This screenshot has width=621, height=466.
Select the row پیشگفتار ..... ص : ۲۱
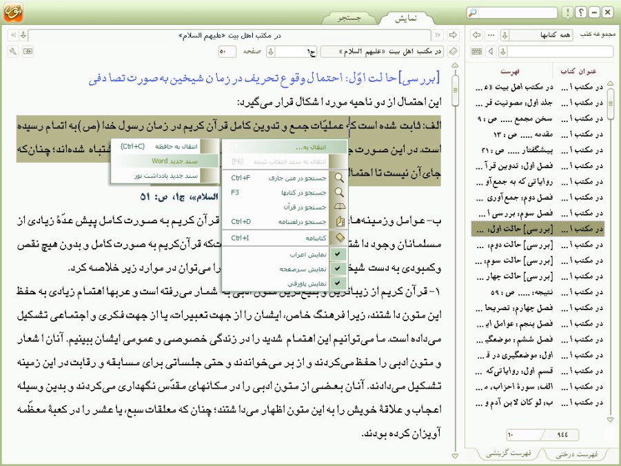(x=538, y=150)
